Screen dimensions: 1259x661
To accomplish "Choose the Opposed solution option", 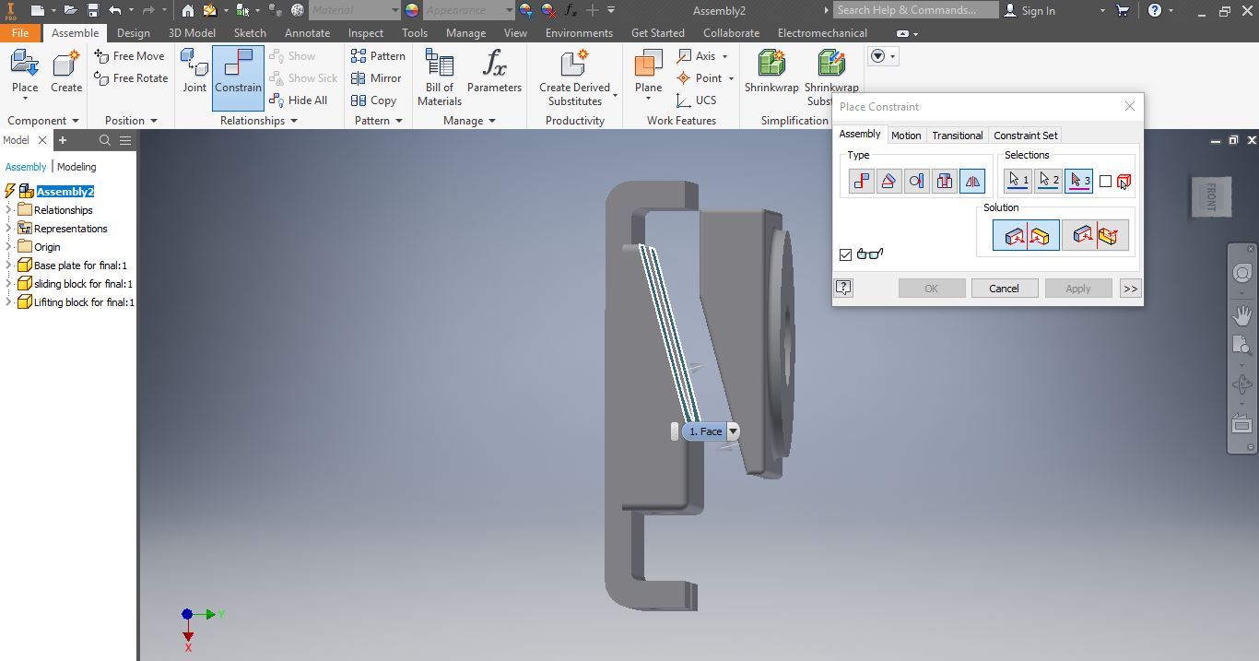I will [x=1026, y=235].
